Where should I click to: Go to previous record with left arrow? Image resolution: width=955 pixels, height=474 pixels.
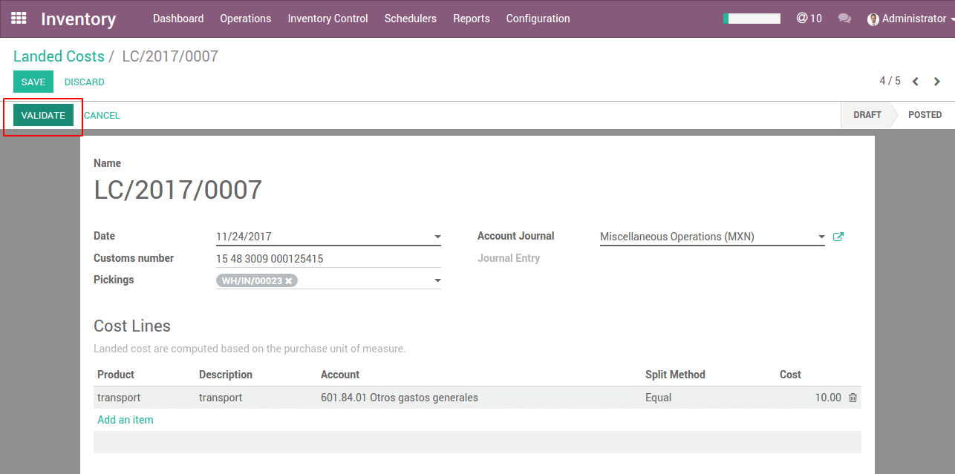tap(916, 82)
